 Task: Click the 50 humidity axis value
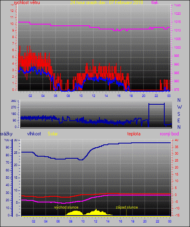[x=7, y=178]
